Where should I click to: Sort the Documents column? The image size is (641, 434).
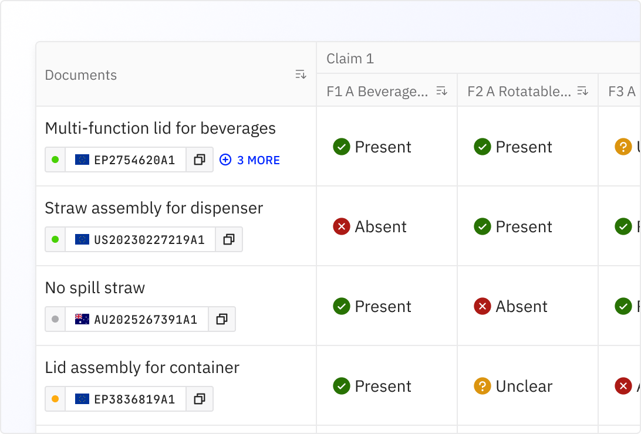[301, 74]
